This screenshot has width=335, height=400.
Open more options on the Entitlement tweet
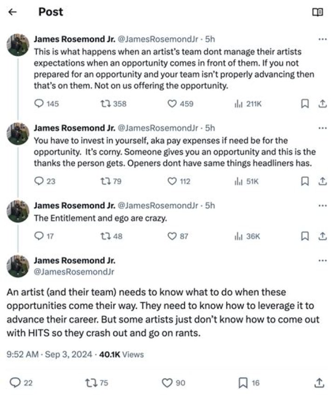(x=322, y=205)
